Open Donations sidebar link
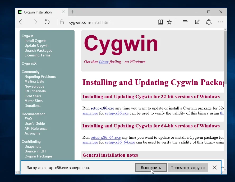The width and height of the screenshot is (235, 182). click(33, 106)
